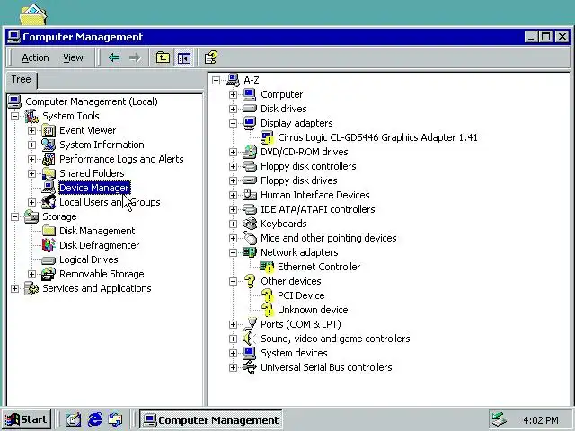This screenshot has height=431, width=575.
Task: Click the Forward arrow toolbar icon
Action: (135, 57)
